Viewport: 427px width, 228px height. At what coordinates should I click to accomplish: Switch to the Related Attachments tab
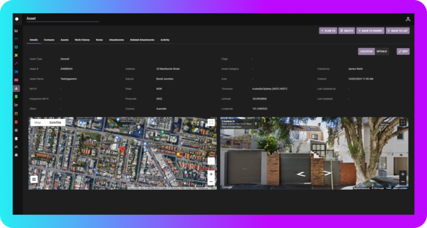coord(142,40)
